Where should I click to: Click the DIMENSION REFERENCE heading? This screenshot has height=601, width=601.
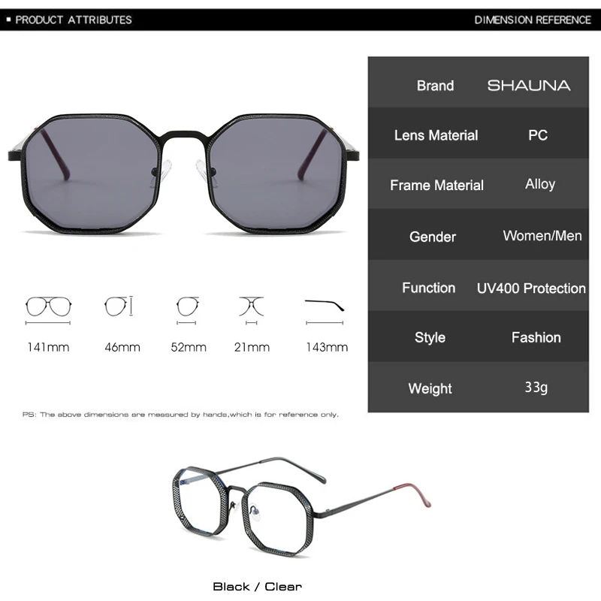533,20
